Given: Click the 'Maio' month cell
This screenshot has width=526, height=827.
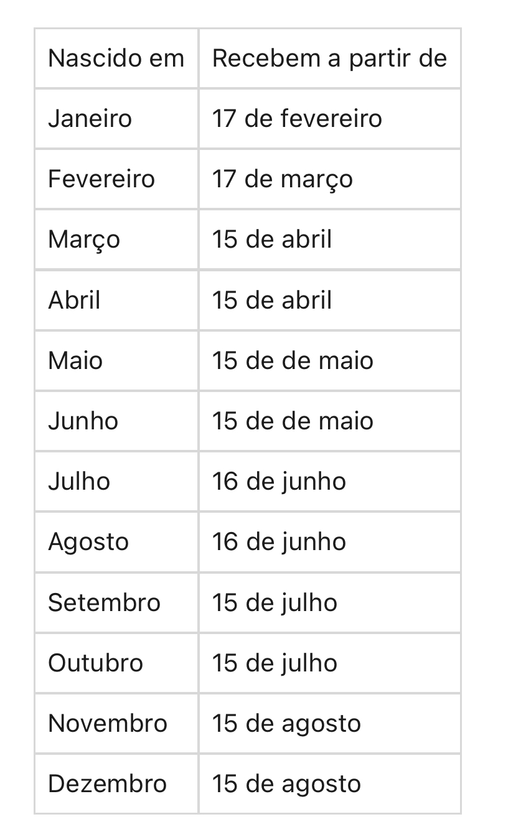Looking at the screenshot, I should [116, 360].
